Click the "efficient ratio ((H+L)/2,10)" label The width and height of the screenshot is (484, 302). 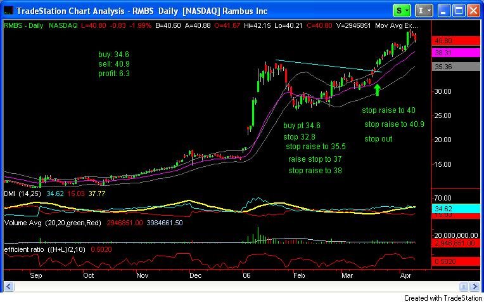pyautogui.click(x=45, y=249)
